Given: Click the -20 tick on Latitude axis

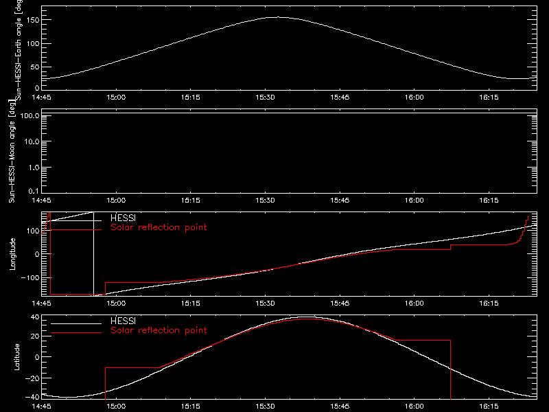Looking at the screenshot, I should click(32, 378).
